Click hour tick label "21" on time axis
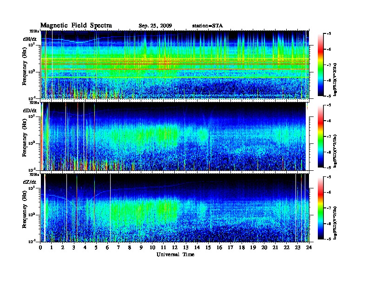This screenshot has height=284, width=368. [275, 247]
